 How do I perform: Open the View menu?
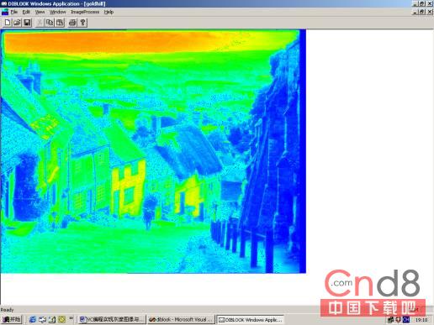tap(40, 12)
